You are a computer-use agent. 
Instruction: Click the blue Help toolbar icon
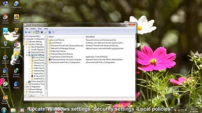50,32
